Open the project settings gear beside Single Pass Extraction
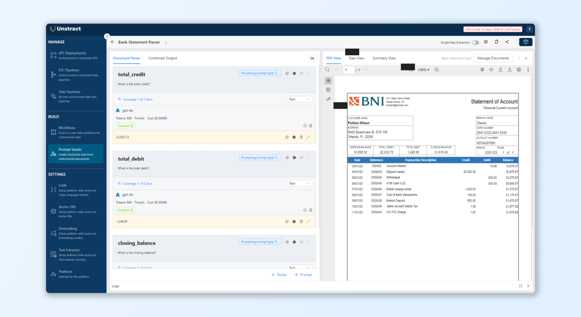This screenshot has height=317, width=581. click(x=486, y=42)
